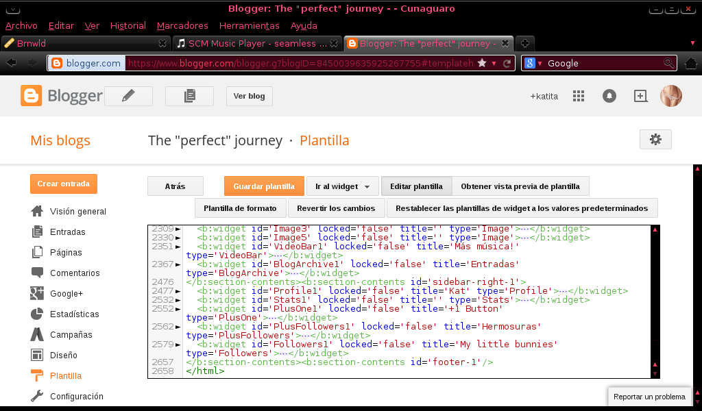
Task: Click the +katita profile link
Action: tap(544, 96)
